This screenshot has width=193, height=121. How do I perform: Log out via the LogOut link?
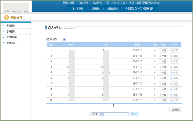155,3
